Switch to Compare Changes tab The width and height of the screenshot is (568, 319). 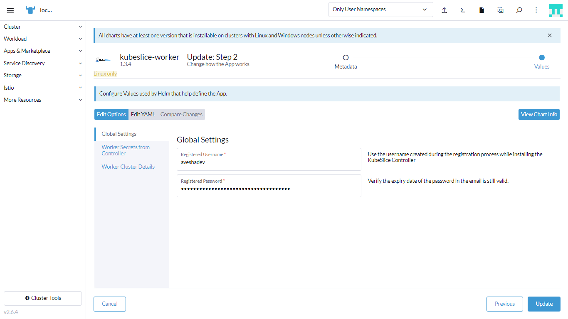click(x=181, y=114)
